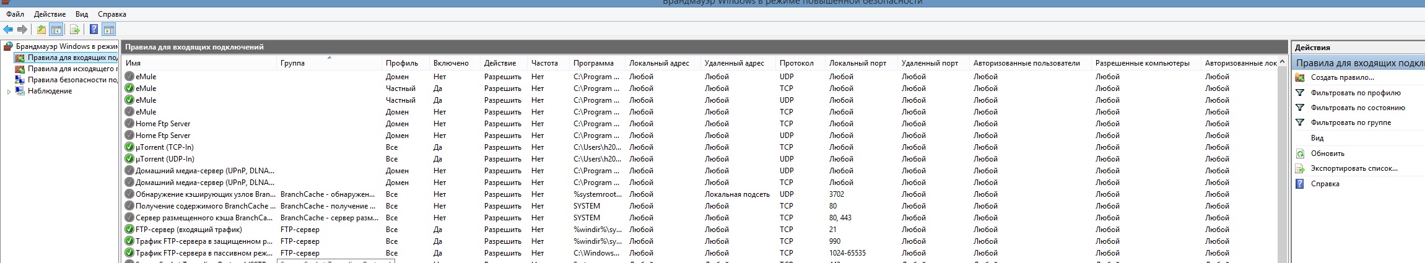Open the Вид menu in the menu bar
Image resolution: width=1425 pixels, height=263 pixels.
click(82, 14)
